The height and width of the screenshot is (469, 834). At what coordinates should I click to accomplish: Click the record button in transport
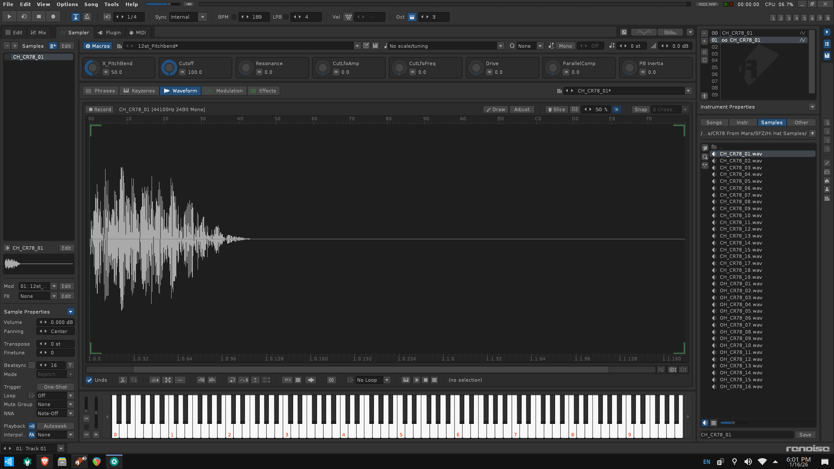(53, 17)
